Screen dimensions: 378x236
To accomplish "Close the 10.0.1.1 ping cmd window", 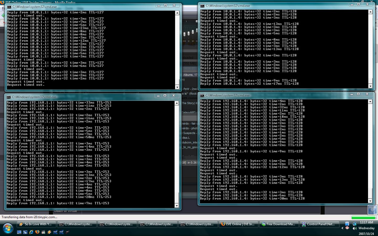I will (x=174, y=6).
